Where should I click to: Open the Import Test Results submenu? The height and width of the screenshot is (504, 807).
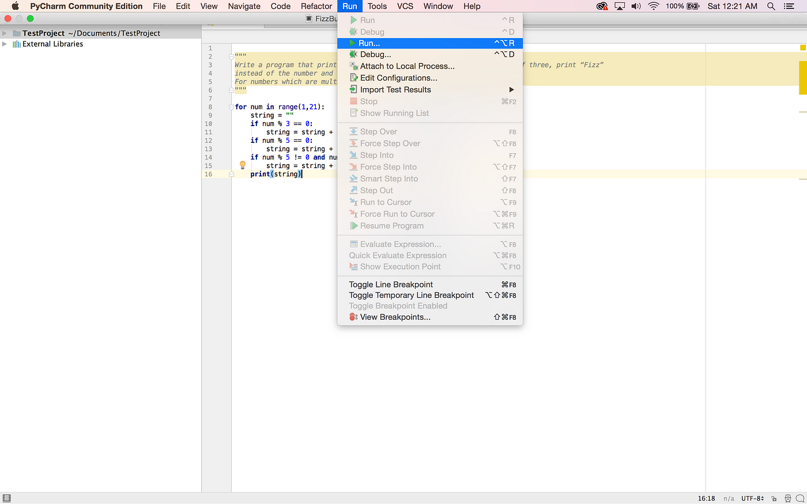coord(430,89)
